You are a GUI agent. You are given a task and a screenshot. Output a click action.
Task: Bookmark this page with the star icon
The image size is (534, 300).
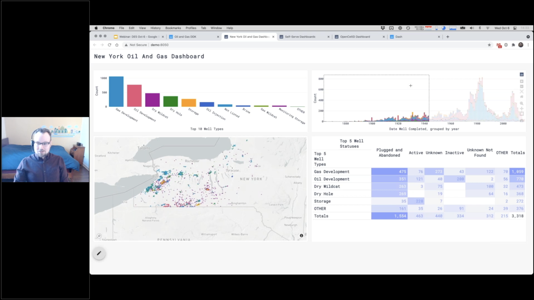(489, 45)
